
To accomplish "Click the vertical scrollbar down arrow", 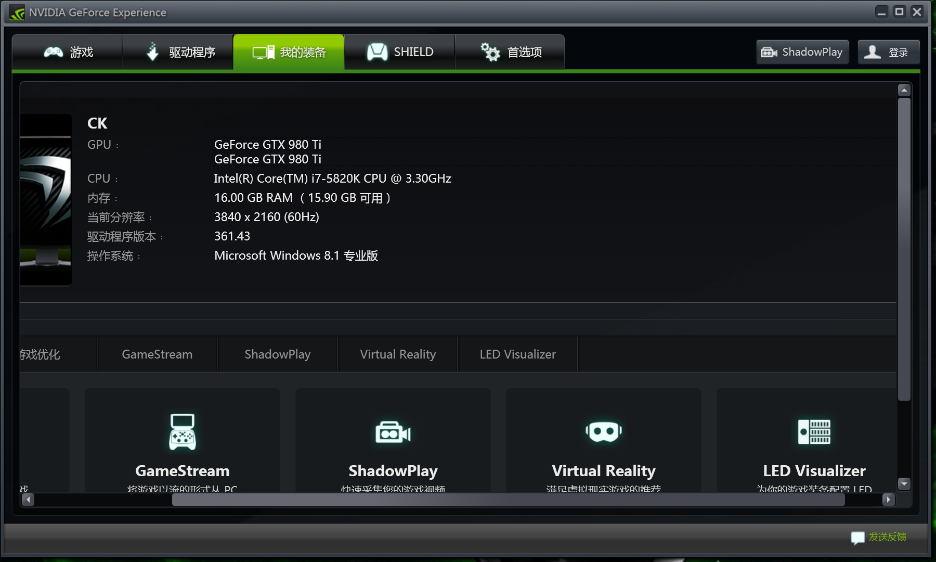I will [x=904, y=484].
